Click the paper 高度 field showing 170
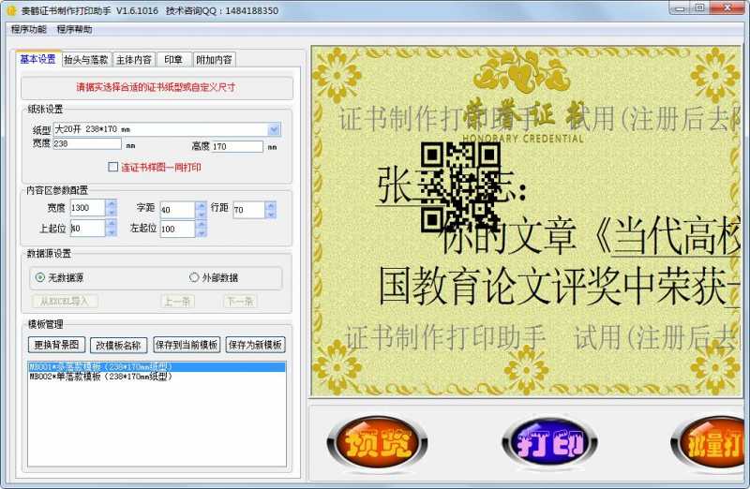Screen dimensions: 750x489 point(237,146)
